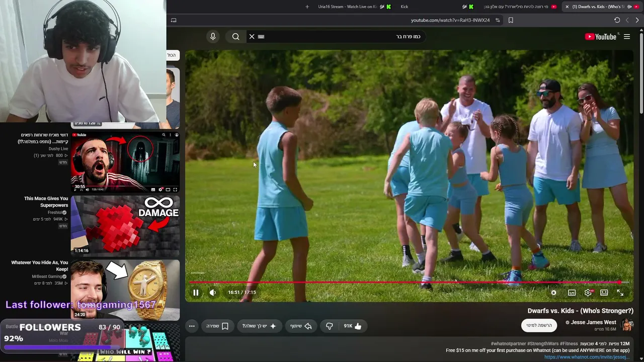Screen dimensions: 644x362
Task: Click the youtube.com address bar URL
Action: coord(450,20)
